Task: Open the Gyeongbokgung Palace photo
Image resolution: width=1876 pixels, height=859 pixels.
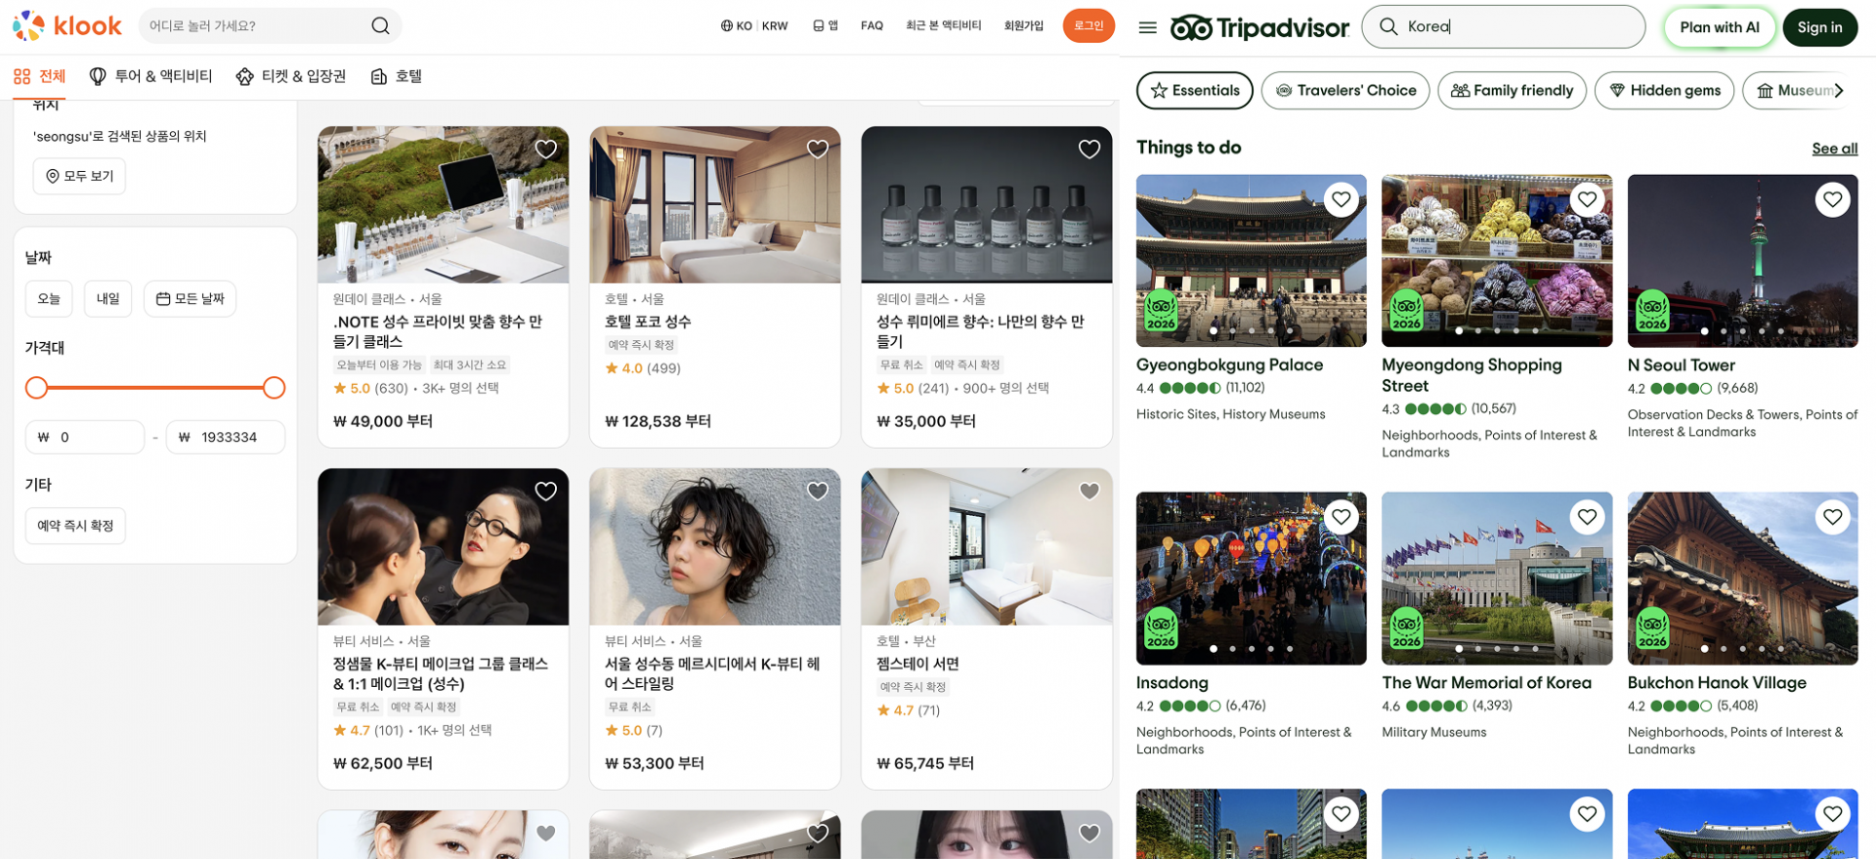Action: 1252,261
